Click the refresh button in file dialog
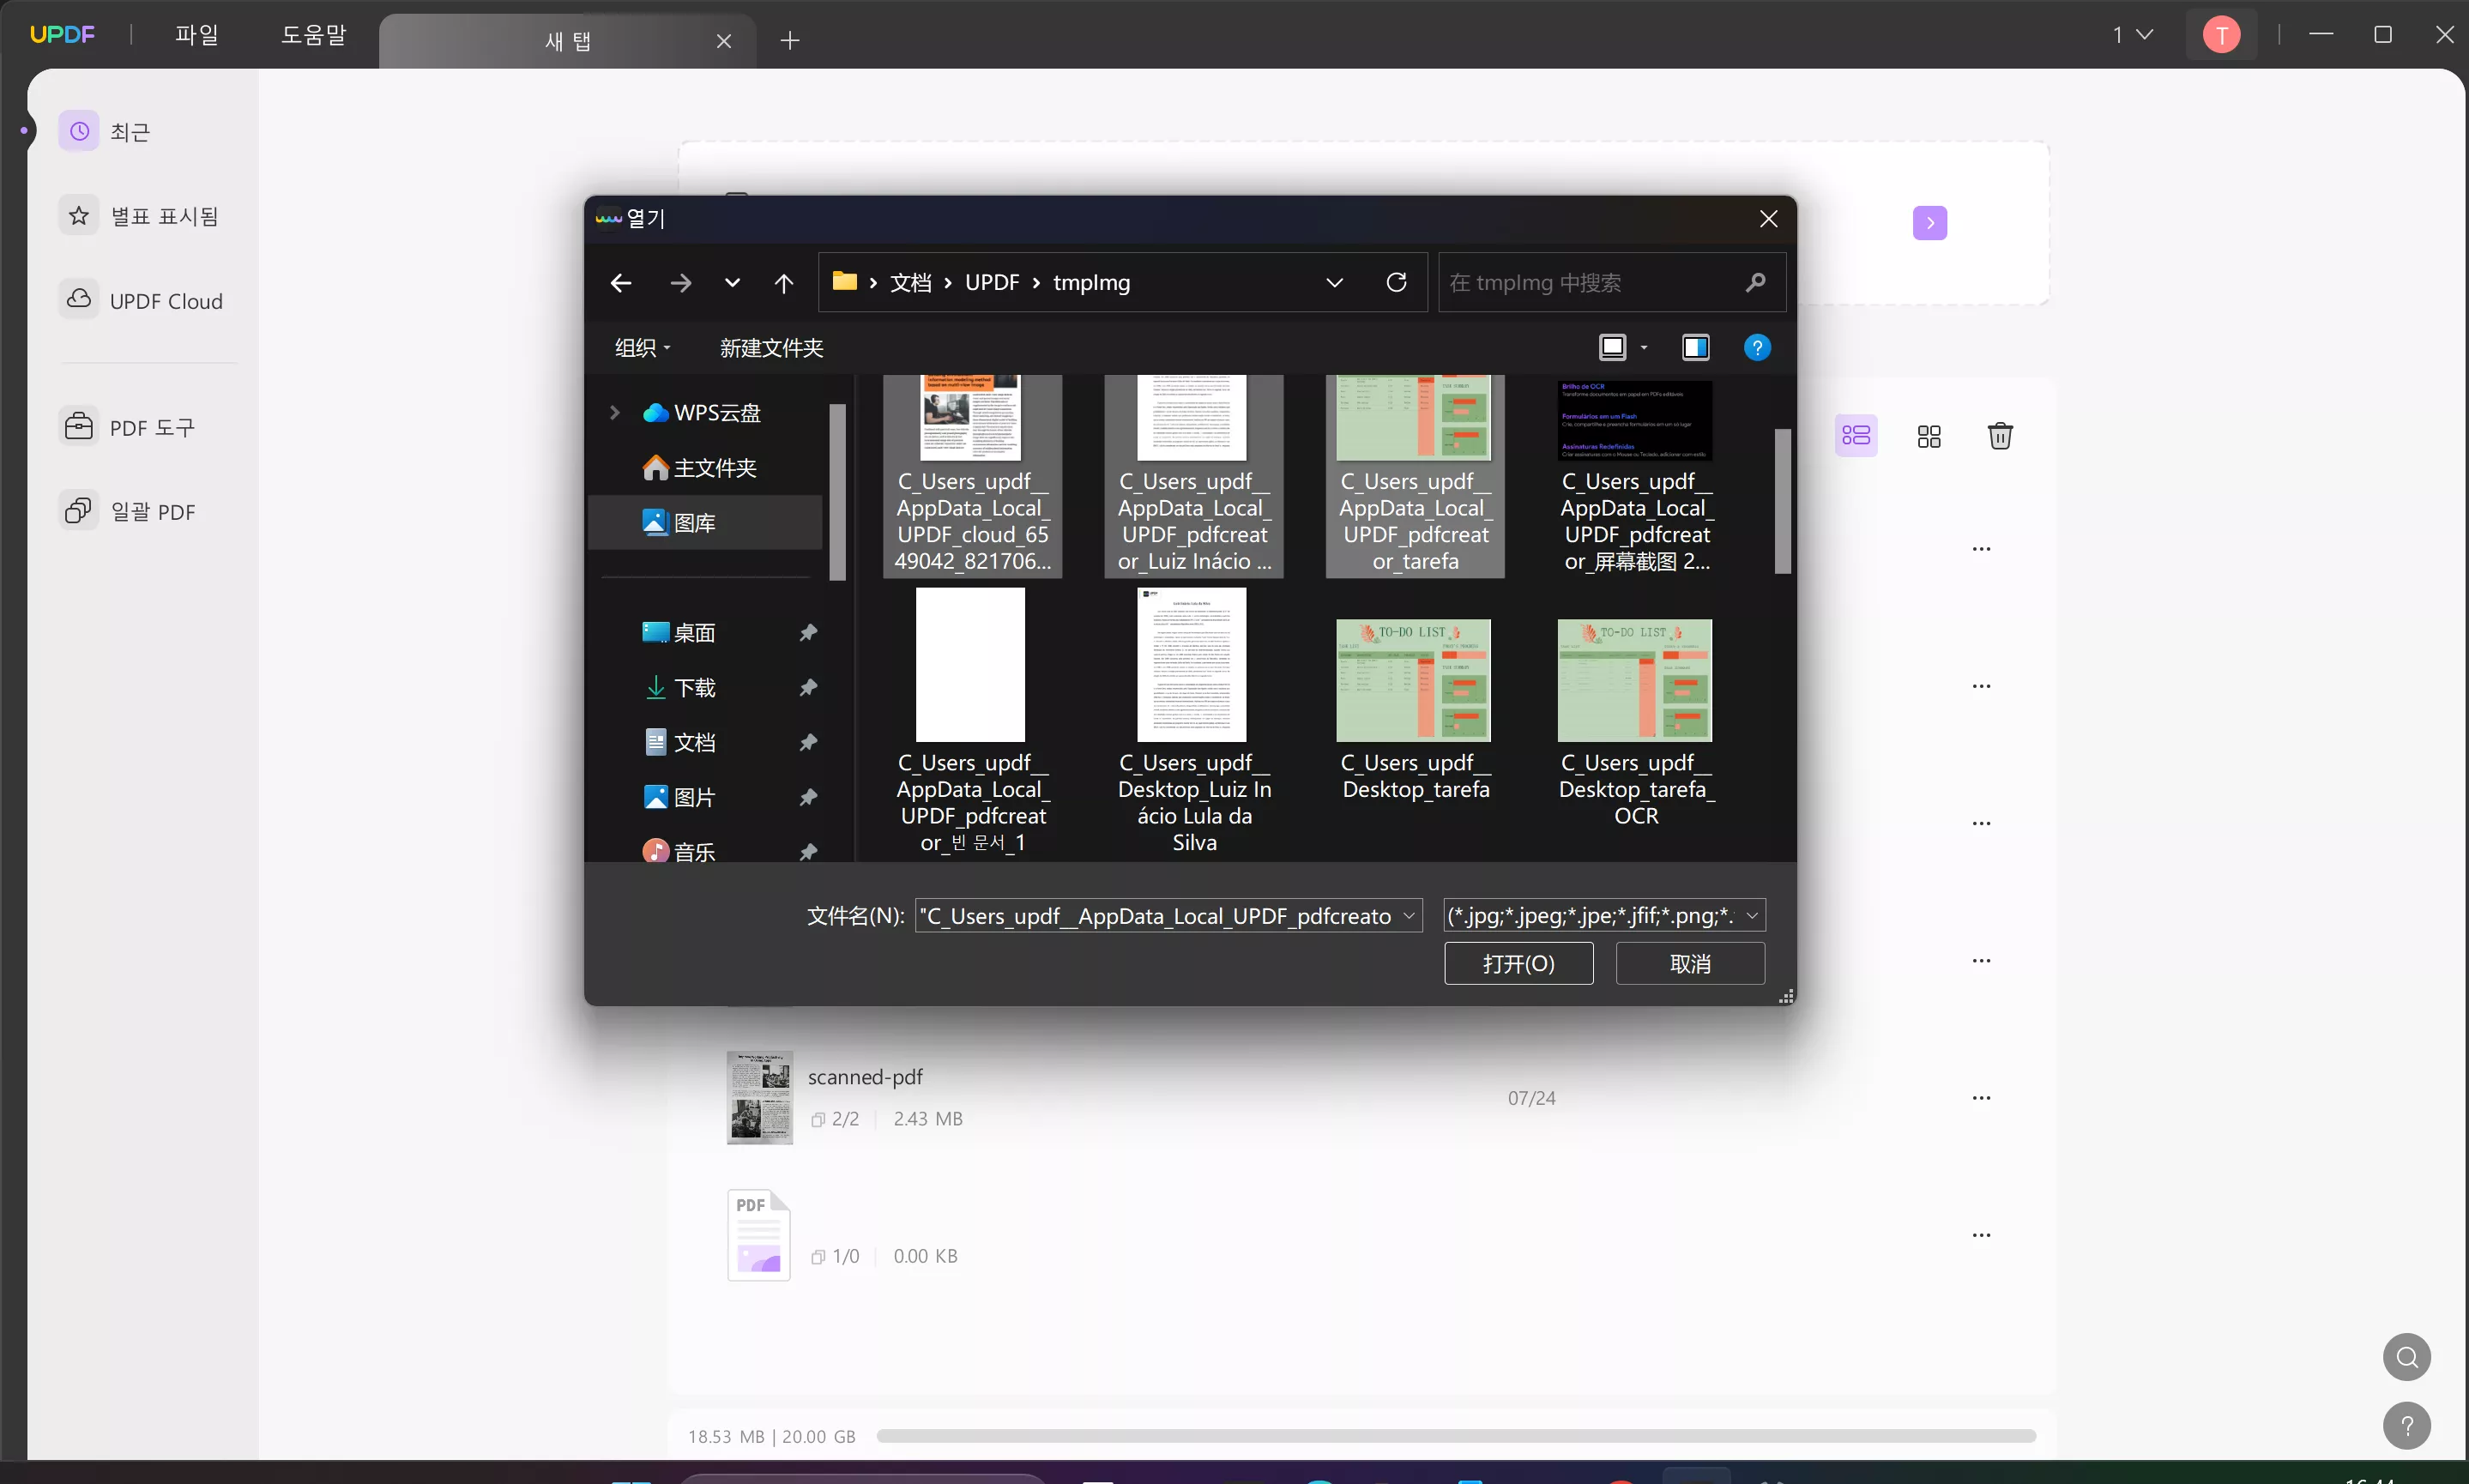 [1395, 282]
